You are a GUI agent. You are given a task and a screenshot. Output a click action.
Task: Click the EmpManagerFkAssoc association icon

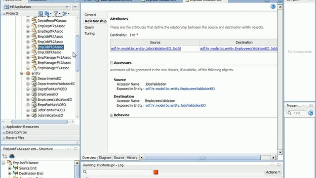[34, 68]
